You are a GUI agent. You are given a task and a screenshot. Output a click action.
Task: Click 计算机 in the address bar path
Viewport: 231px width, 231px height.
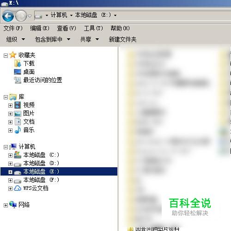59,15
